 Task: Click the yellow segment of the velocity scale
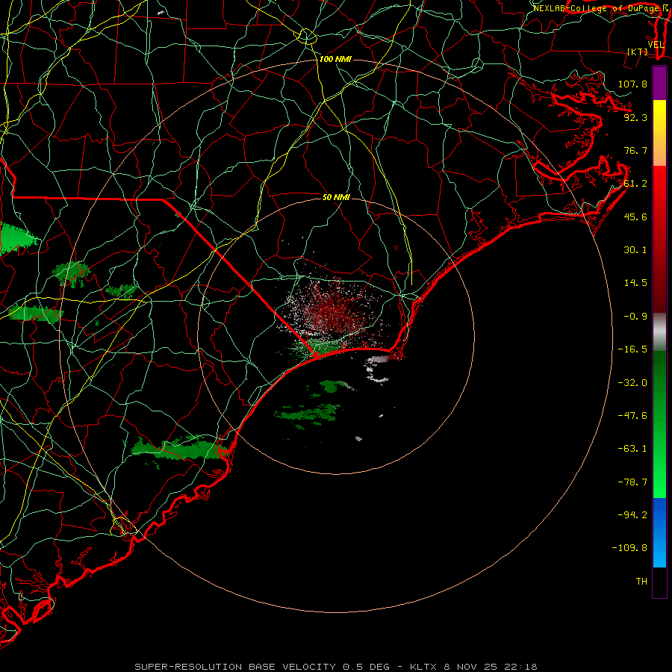point(659,116)
